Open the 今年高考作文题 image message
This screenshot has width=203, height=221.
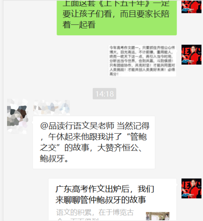(x=142, y=61)
